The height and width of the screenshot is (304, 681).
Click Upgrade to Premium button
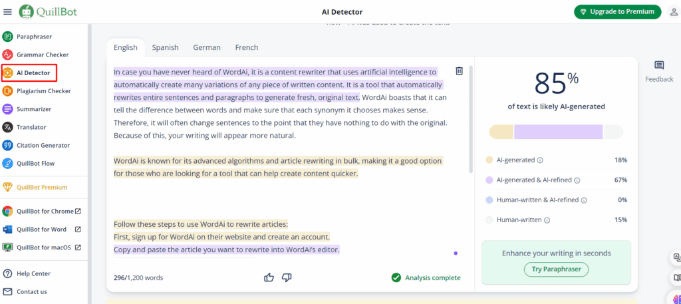pyautogui.click(x=618, y=12)
